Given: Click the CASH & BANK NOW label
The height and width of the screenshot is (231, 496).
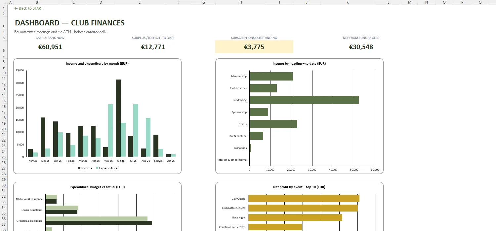Looking at the screenshot, I should (50, 38).
